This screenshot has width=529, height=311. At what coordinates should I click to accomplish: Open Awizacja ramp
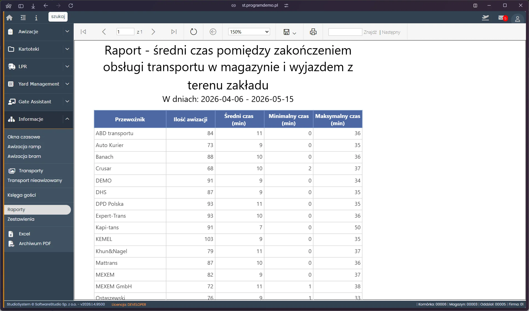24,146
